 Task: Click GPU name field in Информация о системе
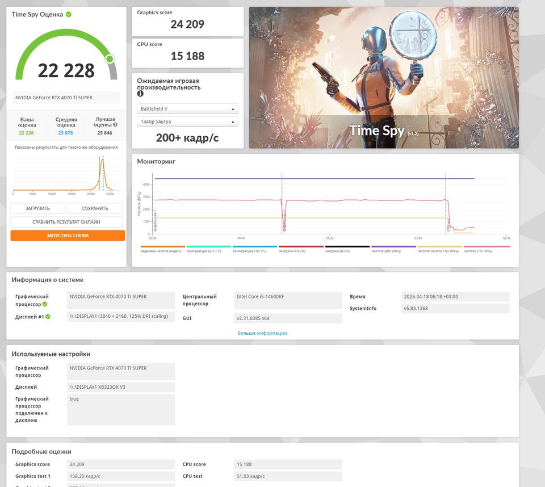click(121, 300)
